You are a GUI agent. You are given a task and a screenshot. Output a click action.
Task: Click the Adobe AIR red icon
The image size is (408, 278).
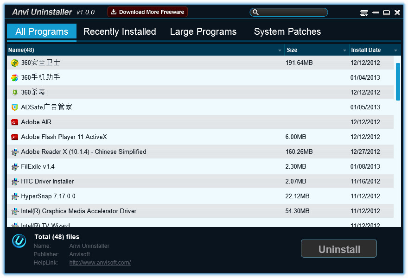15,122
